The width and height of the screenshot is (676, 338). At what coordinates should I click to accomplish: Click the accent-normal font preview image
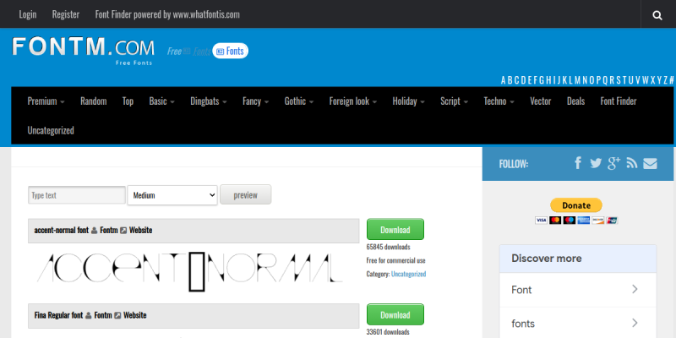189,271
